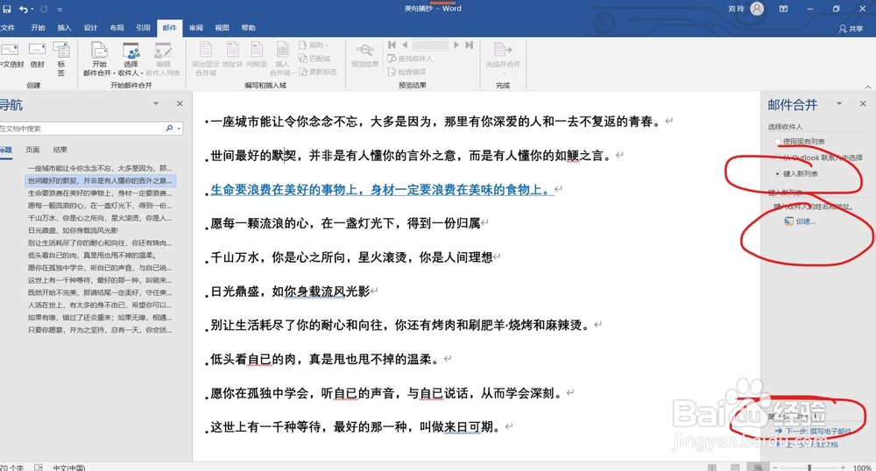876x471 pixels.
Task: Click 匹配域 match fields
Action: (x=314, y=59)
